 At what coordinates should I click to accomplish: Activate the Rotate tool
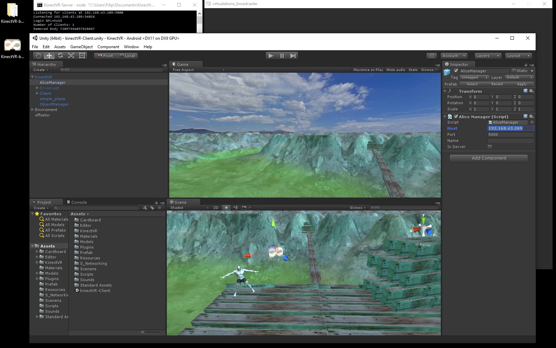click(60, 56)
